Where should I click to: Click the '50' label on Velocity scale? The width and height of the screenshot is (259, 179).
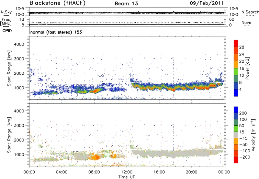click(242, 126)
